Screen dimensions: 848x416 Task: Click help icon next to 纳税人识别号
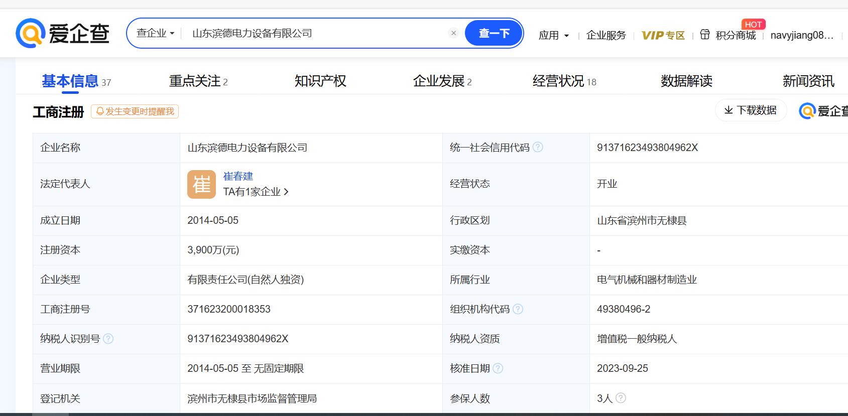coord(108,339)
